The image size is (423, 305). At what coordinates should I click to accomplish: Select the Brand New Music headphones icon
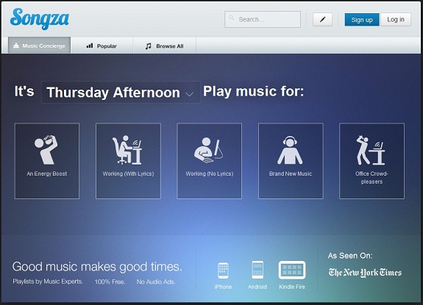[x=290, y=150]
